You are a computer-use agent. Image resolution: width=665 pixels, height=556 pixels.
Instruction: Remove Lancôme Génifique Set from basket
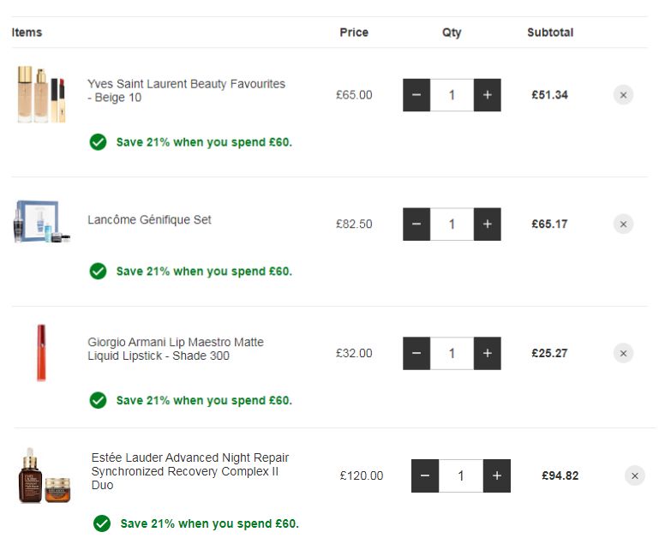coord(623,224)
